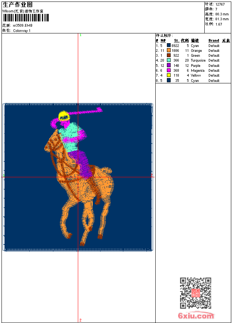
Task: Click the 'Yellow' description text
Action: [196, 75]
